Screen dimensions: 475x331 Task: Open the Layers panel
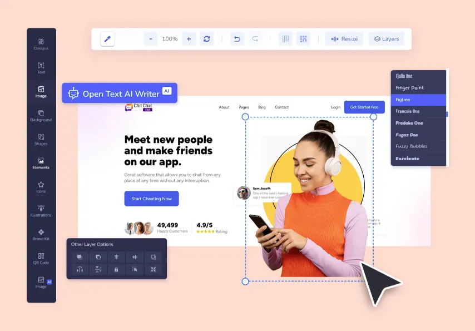[386, 39]
